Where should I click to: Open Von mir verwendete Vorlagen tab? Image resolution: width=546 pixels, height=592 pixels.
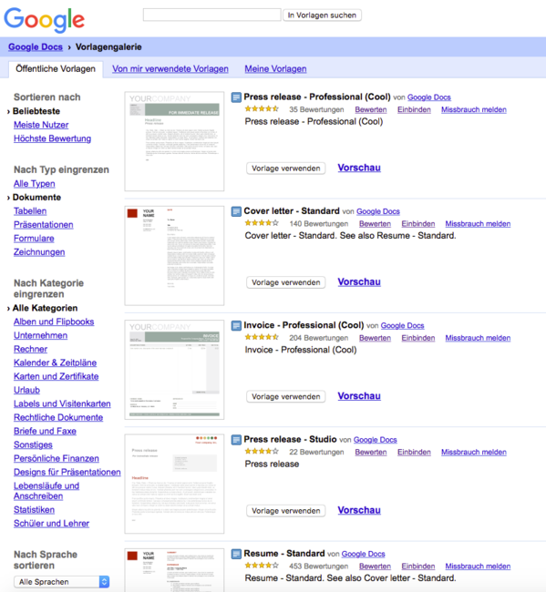[x=170, y=69]
